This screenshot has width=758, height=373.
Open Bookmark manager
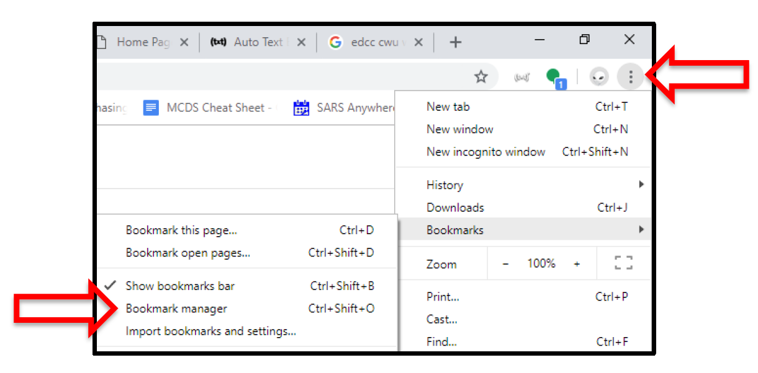247,309
